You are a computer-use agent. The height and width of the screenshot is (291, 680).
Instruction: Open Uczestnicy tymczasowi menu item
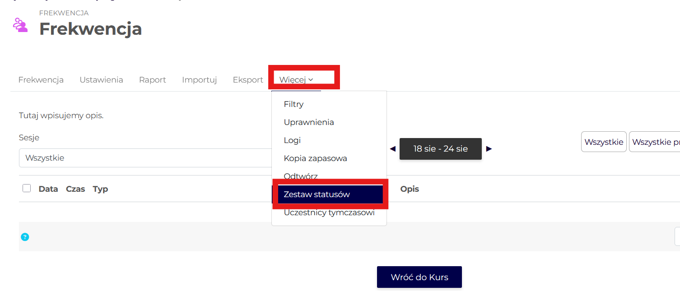click(x=329, y=212)
